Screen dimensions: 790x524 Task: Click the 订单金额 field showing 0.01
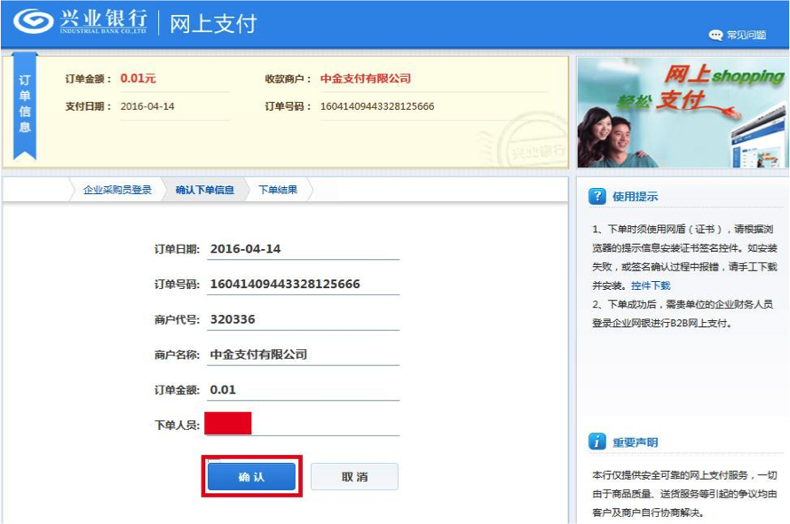point(302,390)
